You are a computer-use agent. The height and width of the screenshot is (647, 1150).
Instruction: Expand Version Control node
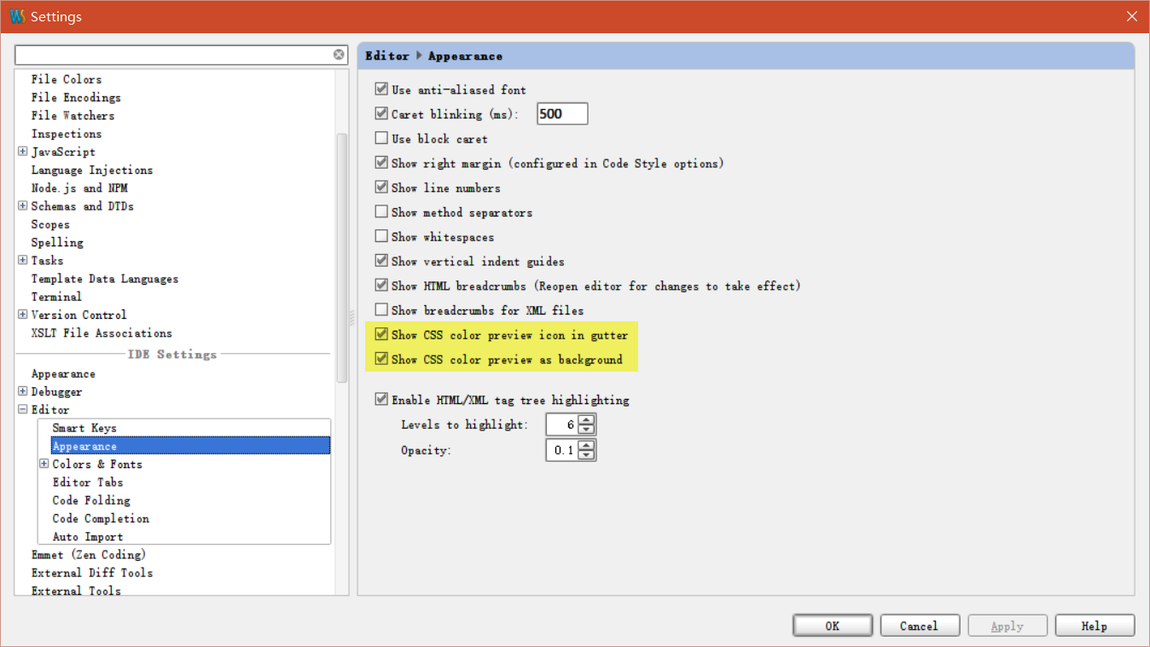click(x=22, y=315)
